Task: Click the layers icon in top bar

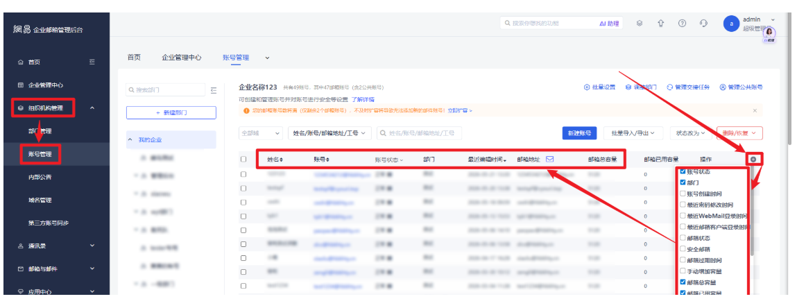Action: point(640,24)
